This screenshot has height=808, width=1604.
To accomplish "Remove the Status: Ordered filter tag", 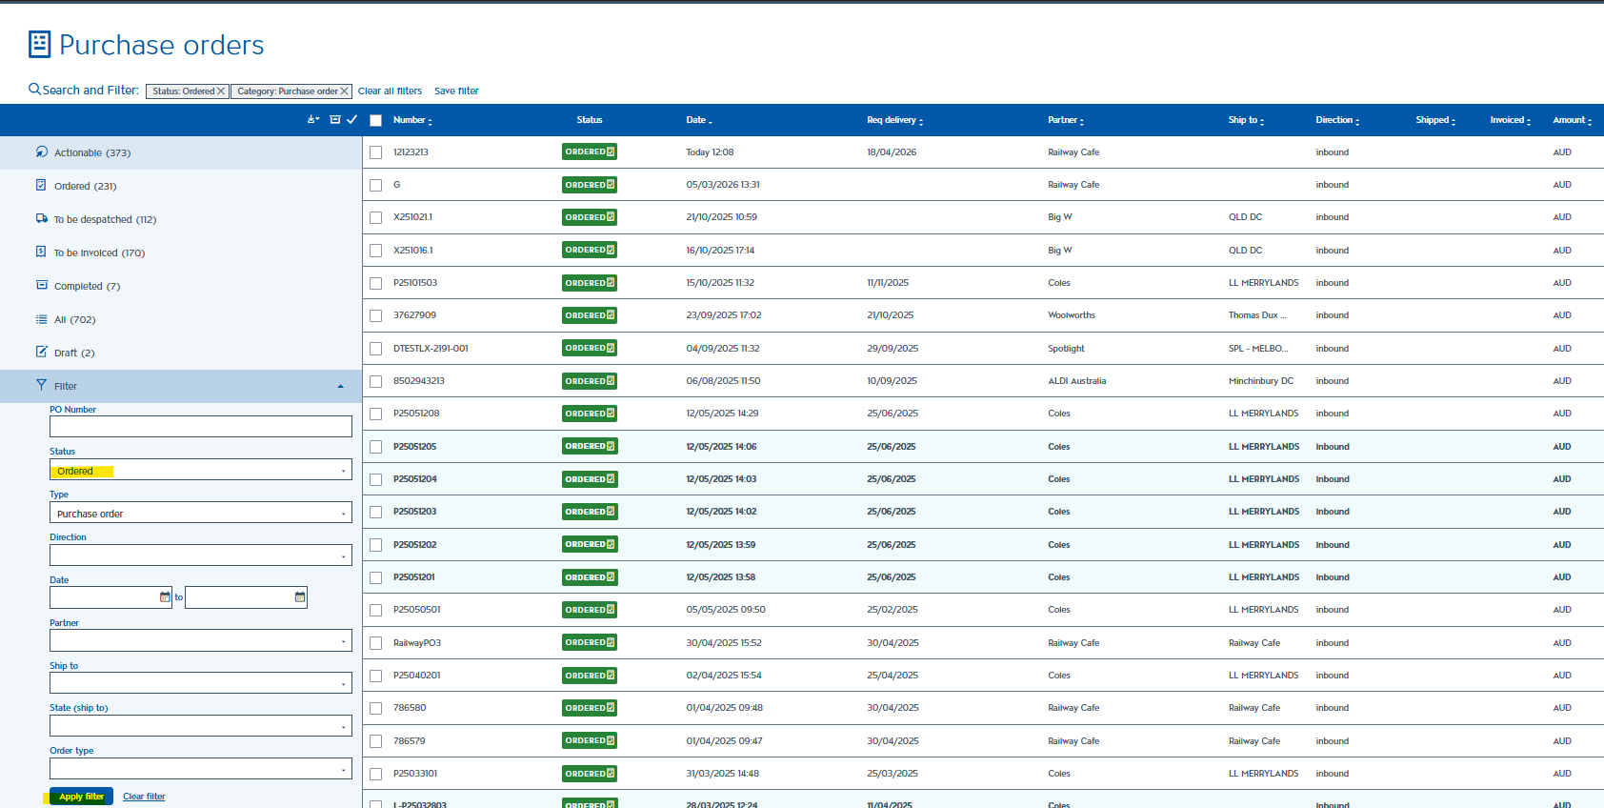I will pos(221,91).
